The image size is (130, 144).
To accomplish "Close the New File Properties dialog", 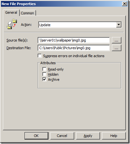I will pos(125,4).
